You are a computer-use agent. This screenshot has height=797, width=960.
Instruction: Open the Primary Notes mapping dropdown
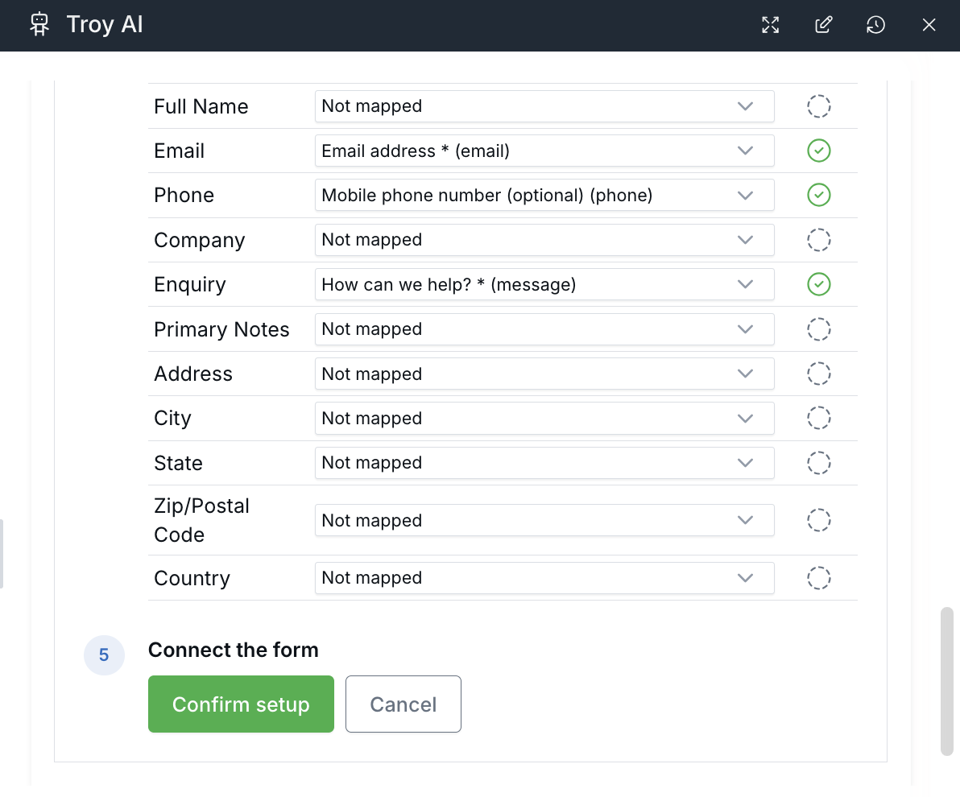coord(544,329)
